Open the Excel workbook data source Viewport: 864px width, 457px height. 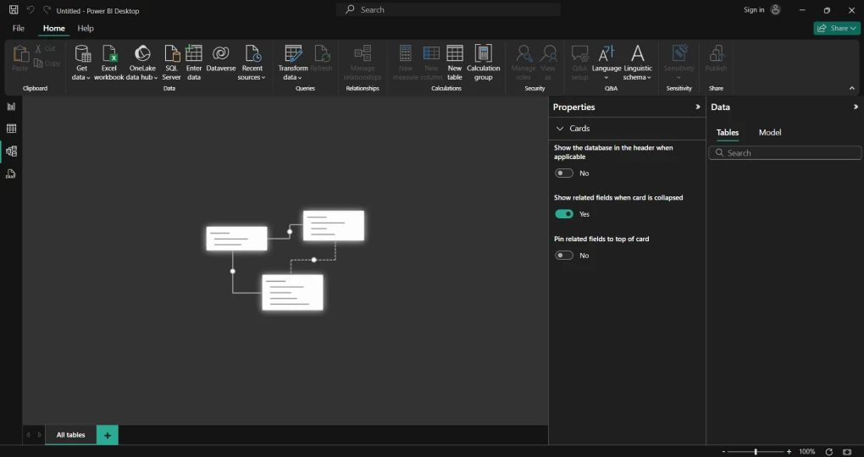pyautogui.click(x=108, y=63)
